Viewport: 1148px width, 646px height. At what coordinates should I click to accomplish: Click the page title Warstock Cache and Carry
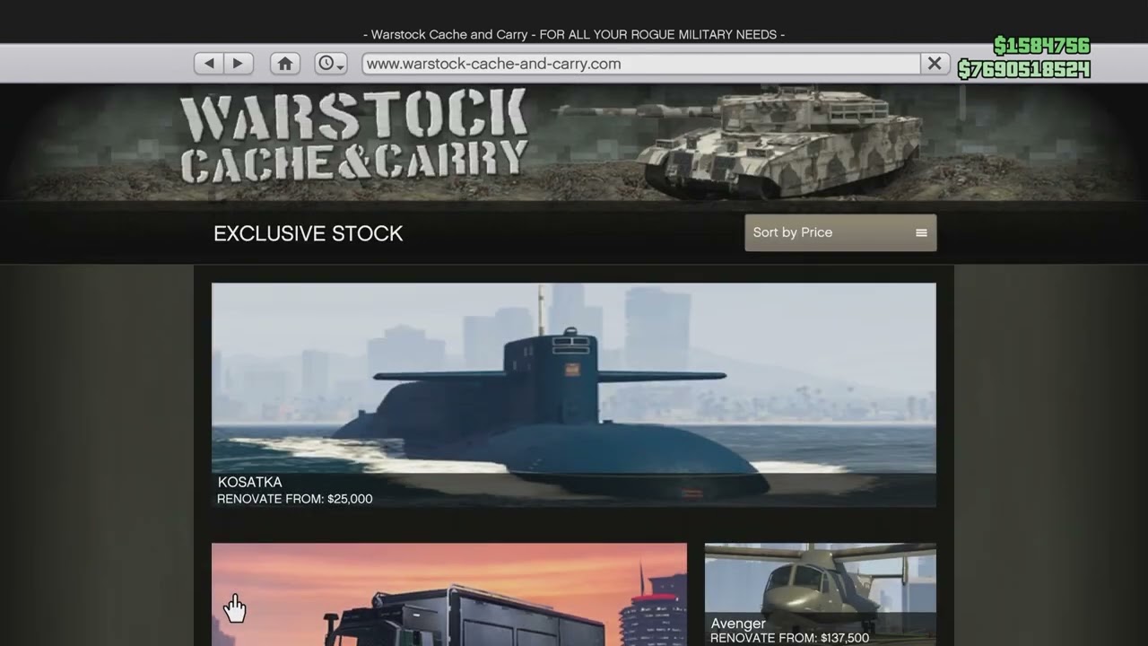tap(574, 34)
